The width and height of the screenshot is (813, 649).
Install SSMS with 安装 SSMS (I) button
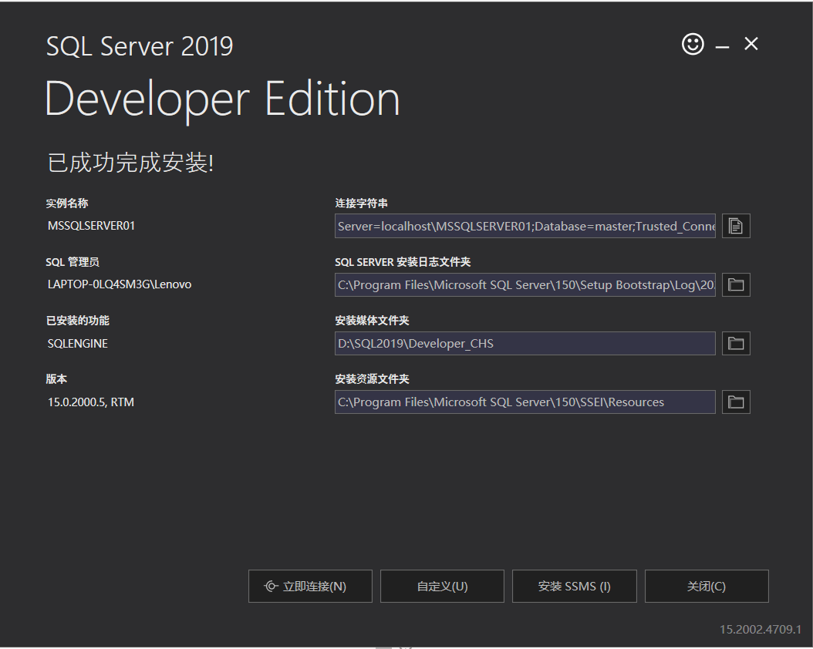(574, 586)
